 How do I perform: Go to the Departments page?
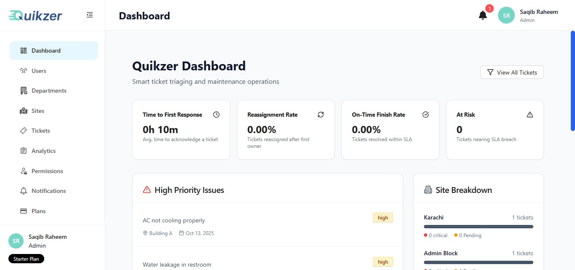(x=49, y=91)
